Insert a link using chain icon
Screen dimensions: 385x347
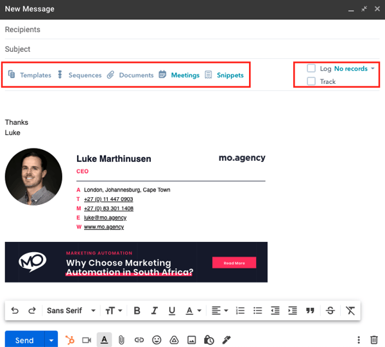click(x=139, y=340)
